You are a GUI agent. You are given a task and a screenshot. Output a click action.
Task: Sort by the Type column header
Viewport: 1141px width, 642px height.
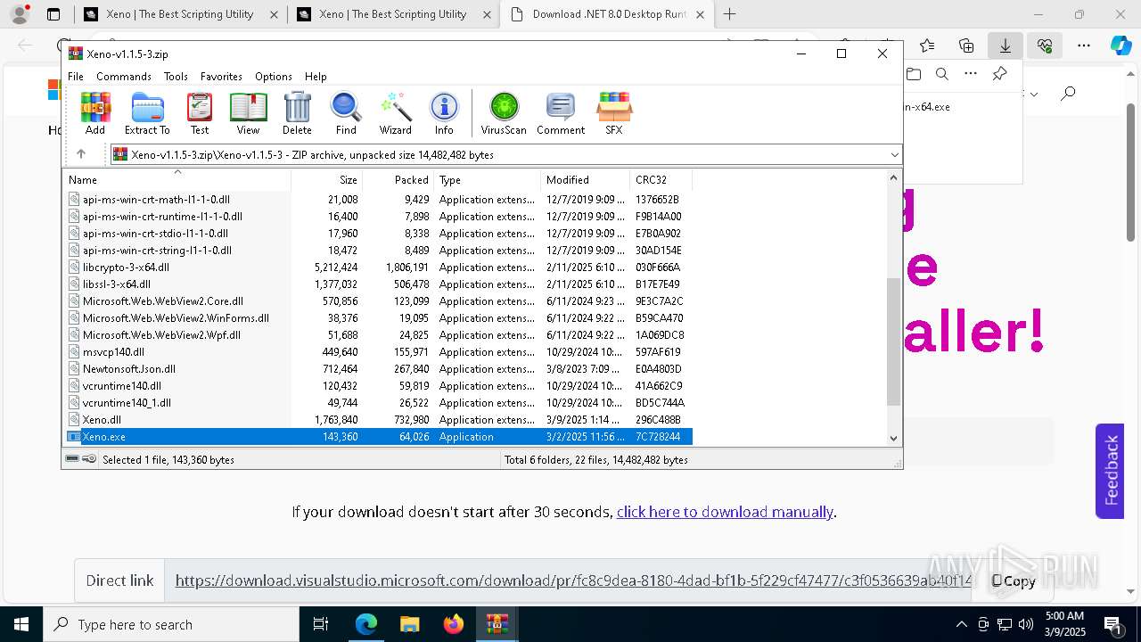[x=487, y=179]
